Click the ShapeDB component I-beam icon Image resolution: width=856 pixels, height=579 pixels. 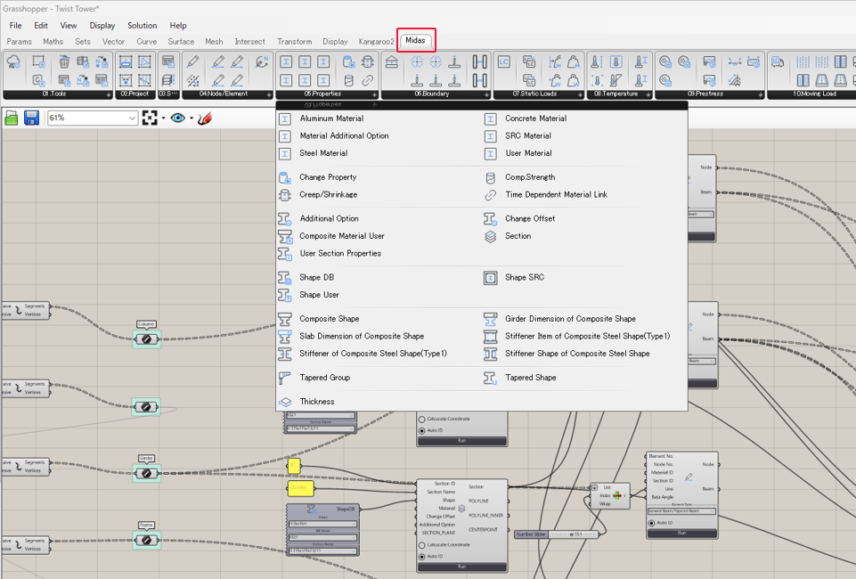(312, 510)
